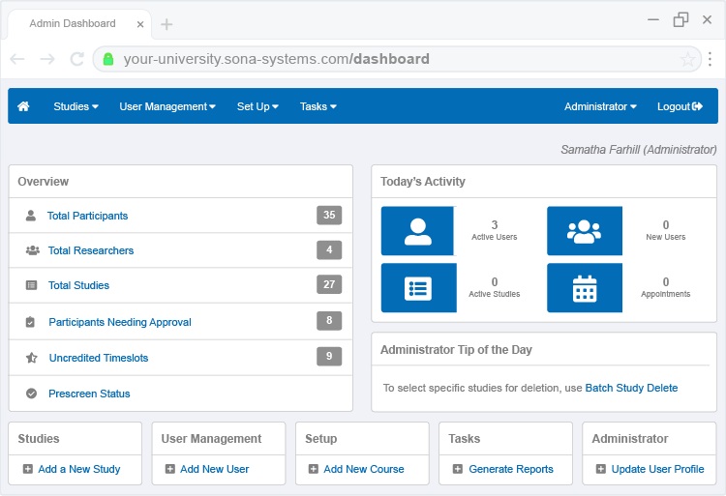Viewport: 726px width, 496px height.
Task: Click the Active Users person icon tile
Action: pyautogui.click(x=417, y=230)
